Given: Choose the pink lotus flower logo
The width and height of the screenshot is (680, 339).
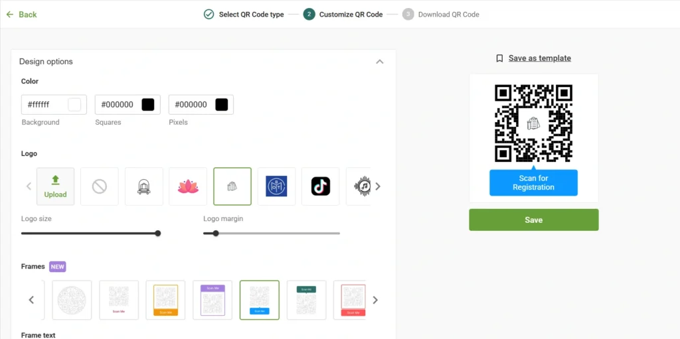Looking at the screenshot, I should point(188,186).
